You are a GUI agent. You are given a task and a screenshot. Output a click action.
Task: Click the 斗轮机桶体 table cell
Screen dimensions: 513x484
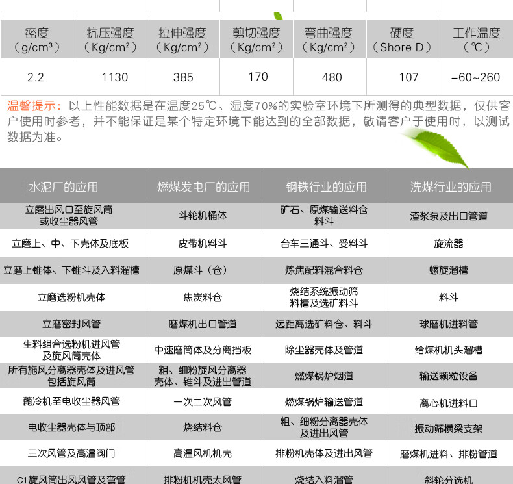[x=203, y=216]
